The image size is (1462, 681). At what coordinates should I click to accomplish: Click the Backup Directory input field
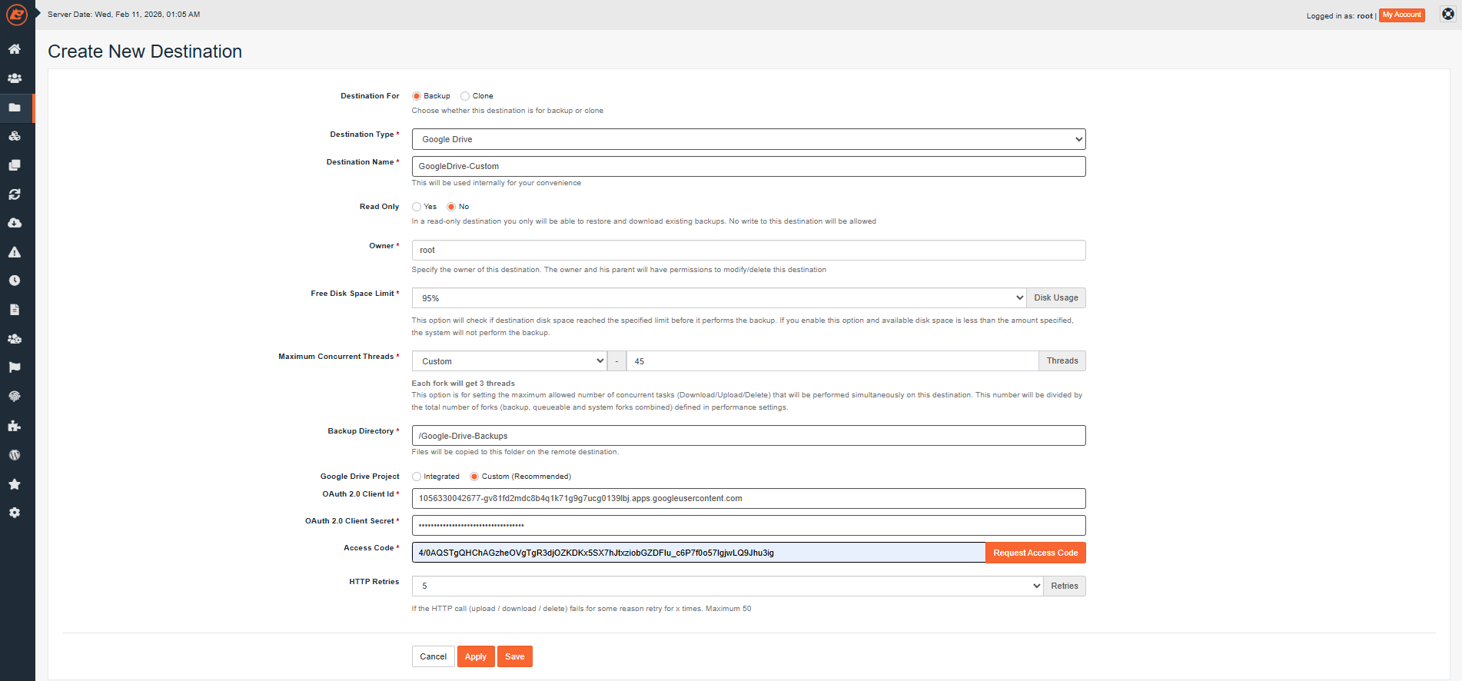pos(748,436)
